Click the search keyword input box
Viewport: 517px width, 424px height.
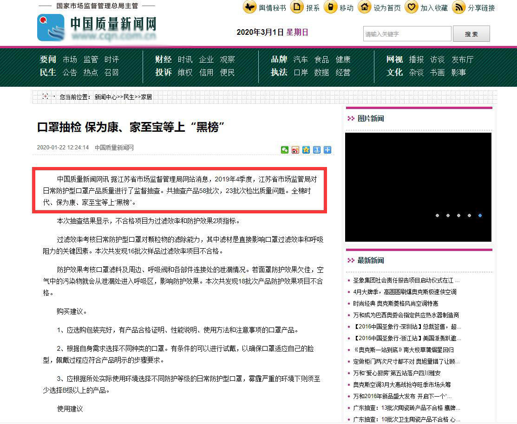click(406, 33)
